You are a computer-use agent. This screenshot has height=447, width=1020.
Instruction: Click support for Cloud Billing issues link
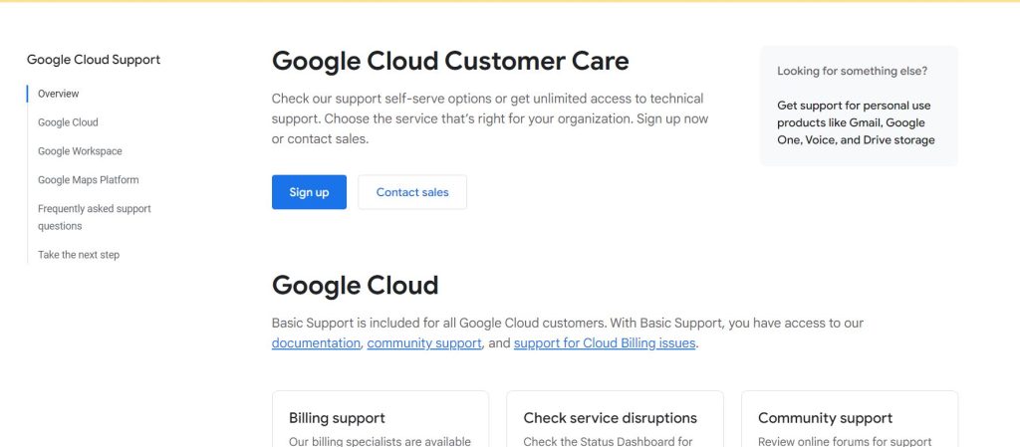605,343
